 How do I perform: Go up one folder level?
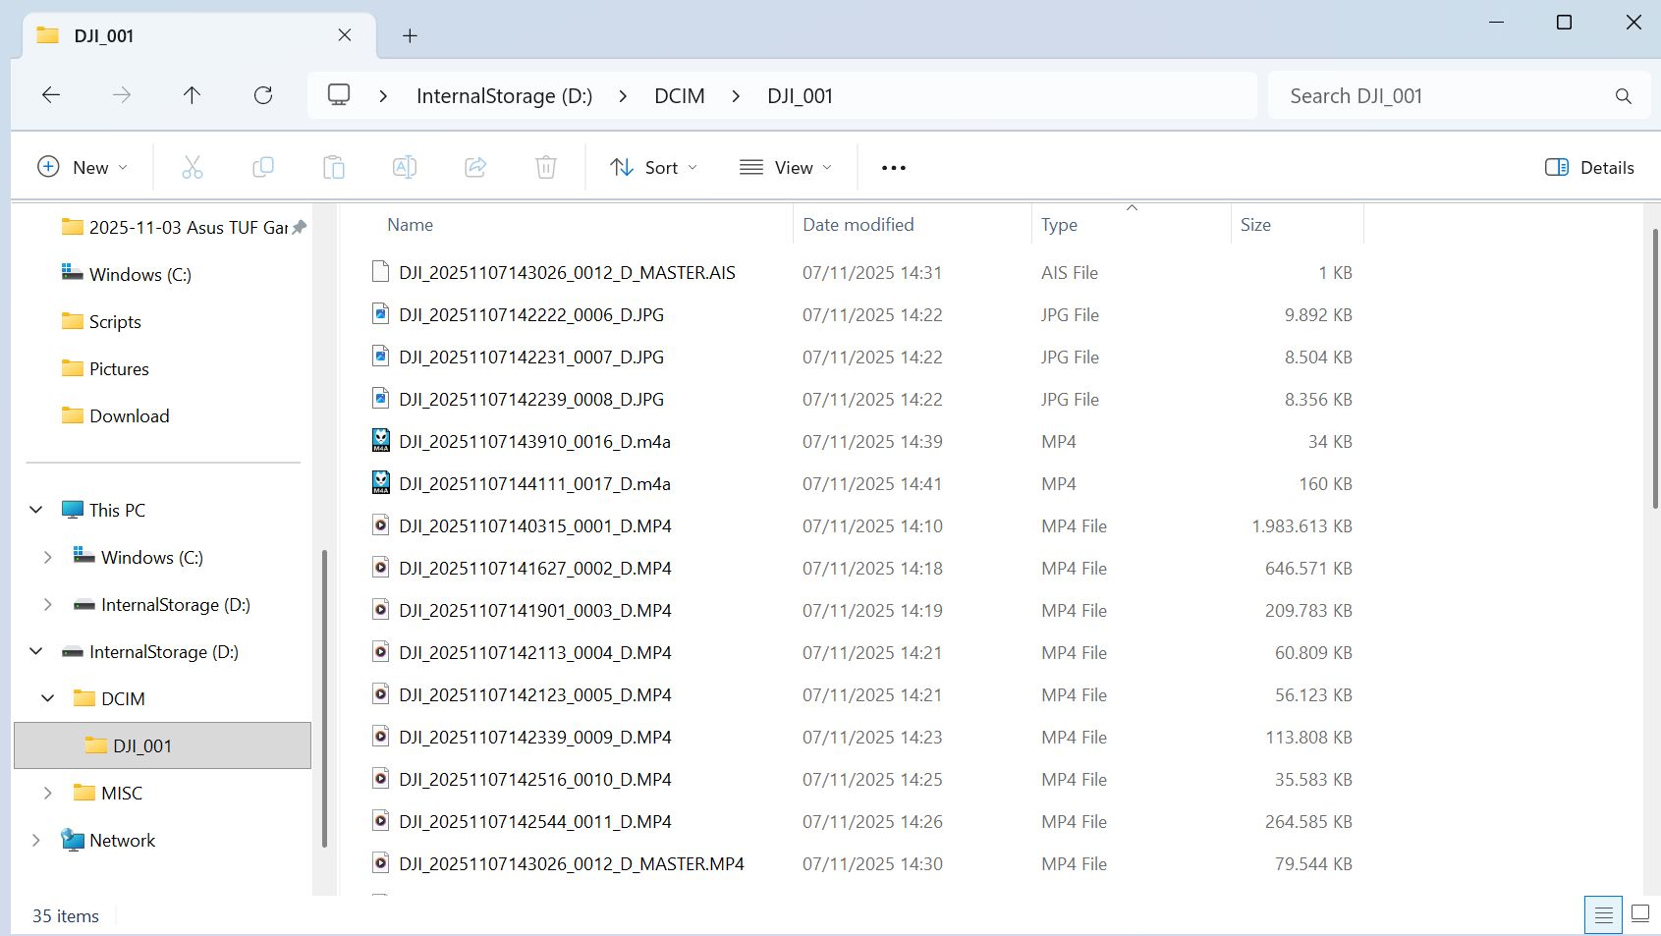tap(192, 95)
